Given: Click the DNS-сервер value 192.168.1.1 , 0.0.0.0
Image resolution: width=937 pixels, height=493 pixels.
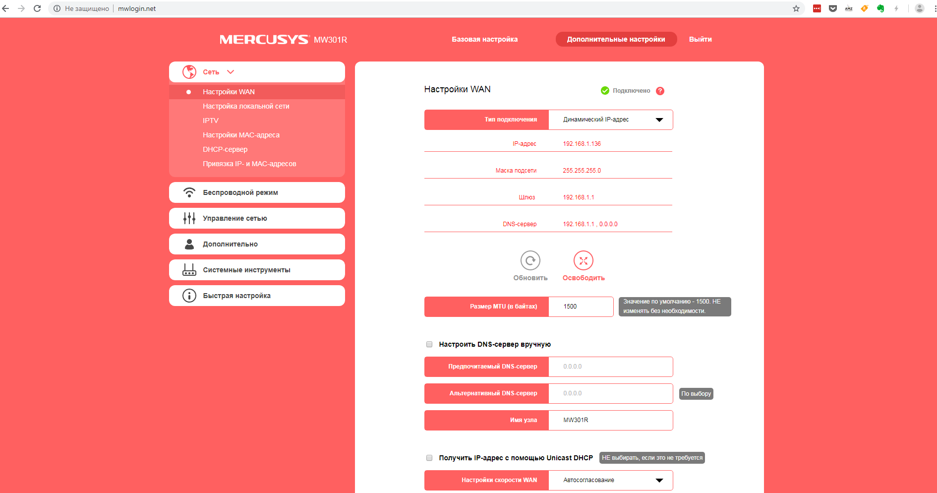Looking at the screenshot, I should 590,224.
